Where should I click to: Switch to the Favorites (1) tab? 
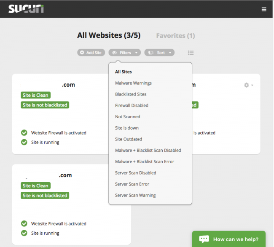point(175,36)
